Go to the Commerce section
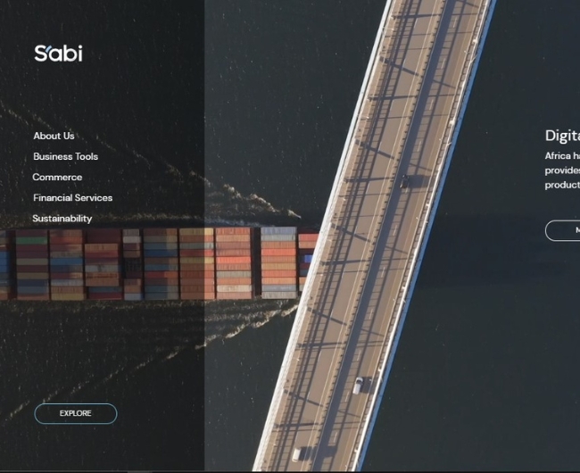This screenshot has height=473, width=580. click(x=57, y=177)
